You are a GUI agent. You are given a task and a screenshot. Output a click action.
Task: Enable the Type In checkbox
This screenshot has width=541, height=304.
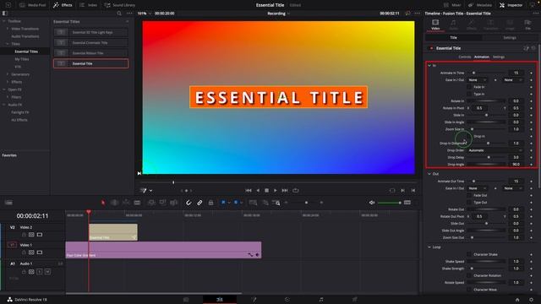click(469, 94)
